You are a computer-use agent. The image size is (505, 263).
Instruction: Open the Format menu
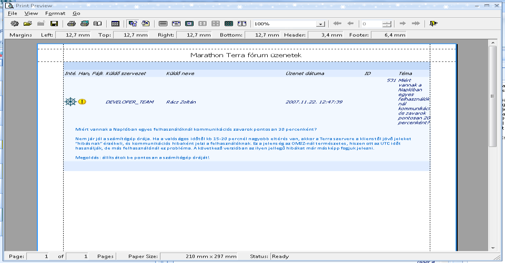click(55, 13)
